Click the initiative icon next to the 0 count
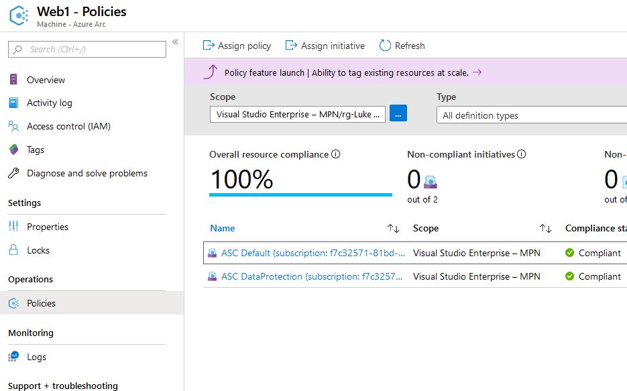This screenshot has width=627, height=391. [431, 182]
